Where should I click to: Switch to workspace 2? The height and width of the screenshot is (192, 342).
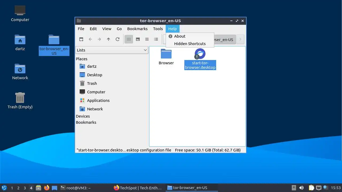pyautogui.click(x=18, y=188)
